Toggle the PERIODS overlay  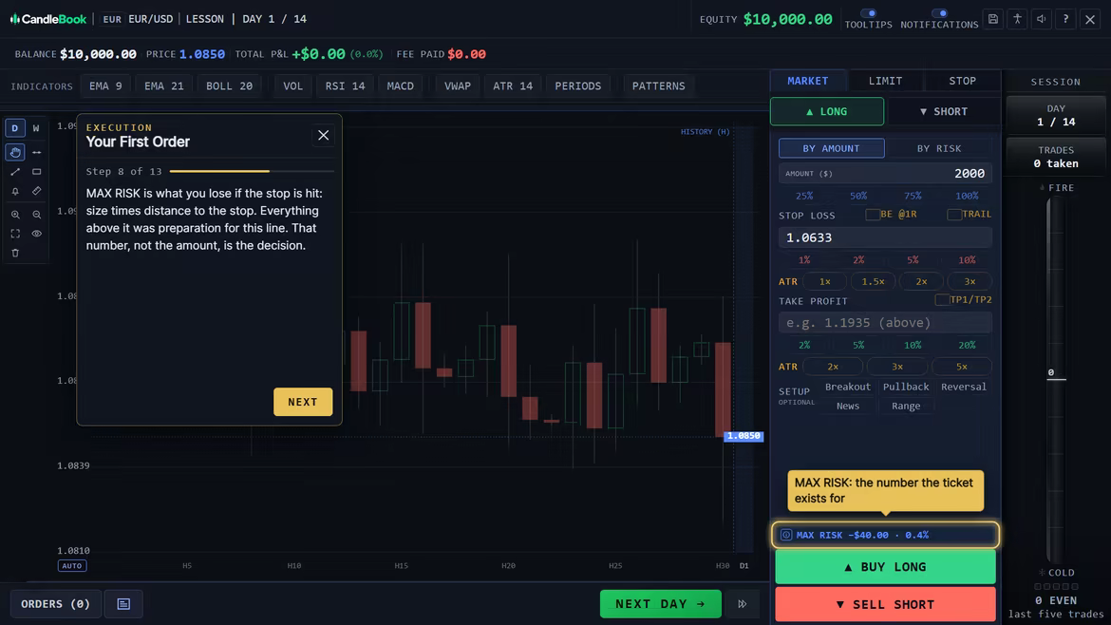(x=577, y=85)
